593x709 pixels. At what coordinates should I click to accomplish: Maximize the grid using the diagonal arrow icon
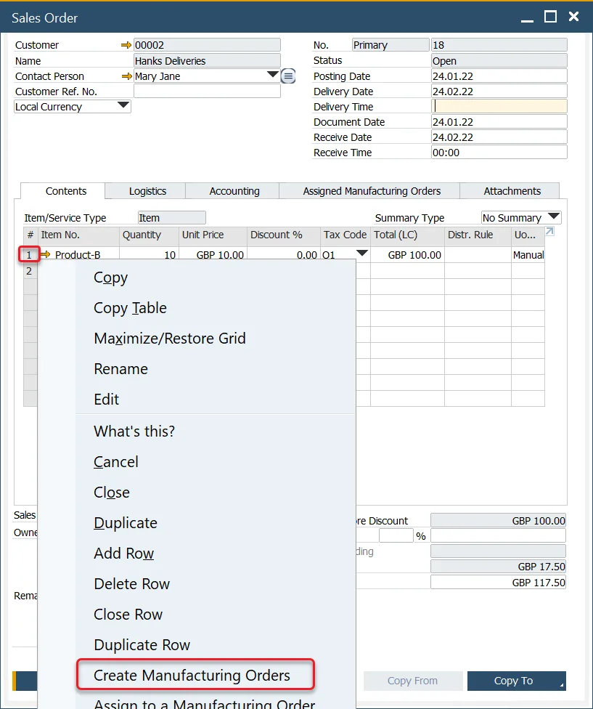pos(549,230)
